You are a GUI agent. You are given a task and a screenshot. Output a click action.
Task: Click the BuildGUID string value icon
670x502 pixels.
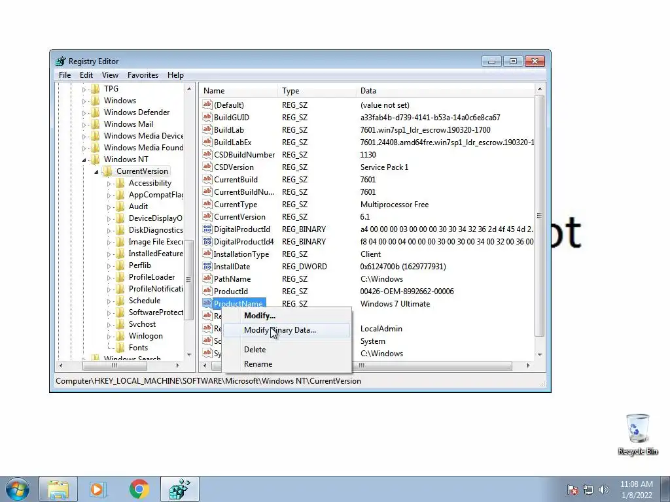207,117
